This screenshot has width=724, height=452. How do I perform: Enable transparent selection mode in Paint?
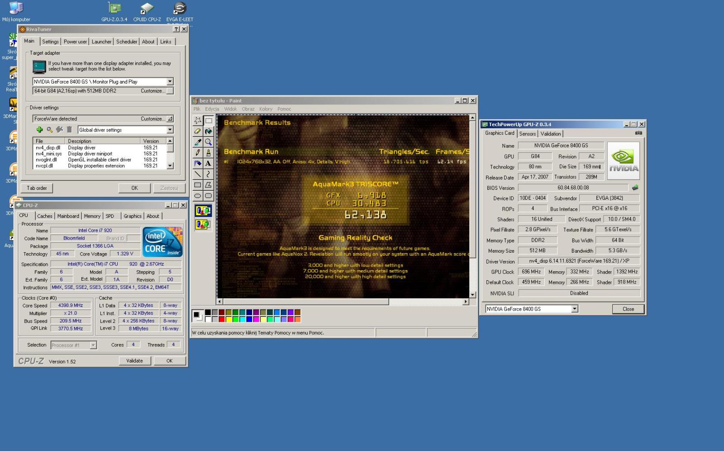click(x=203, y=224)
